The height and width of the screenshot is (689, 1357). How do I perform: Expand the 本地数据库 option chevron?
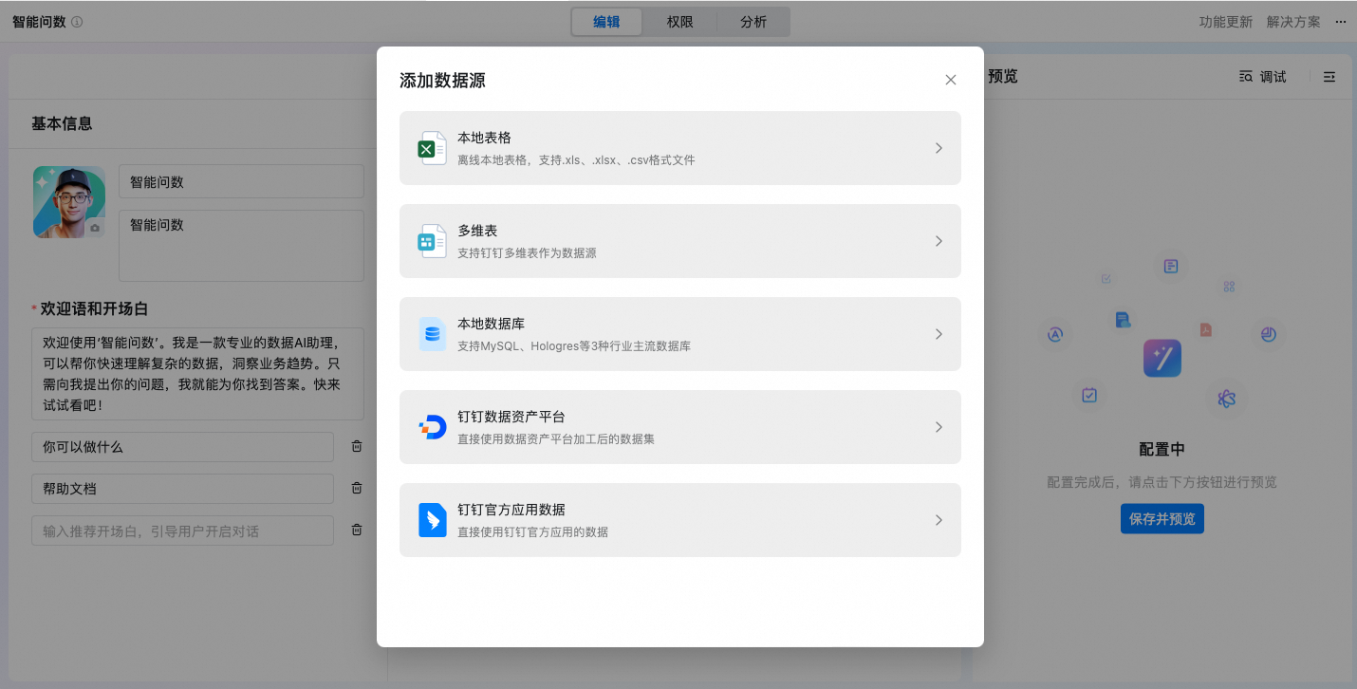tap(939, 334)
